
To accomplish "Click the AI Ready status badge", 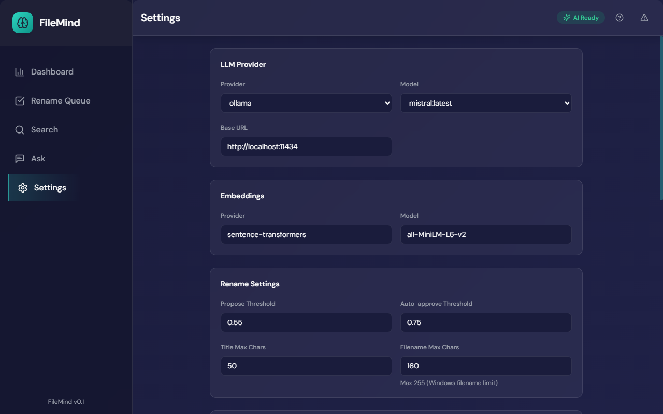I will [x=581, y=17].
